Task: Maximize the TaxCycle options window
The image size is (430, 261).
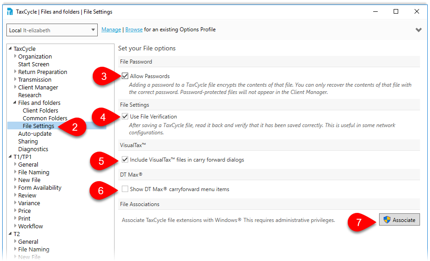Action: [x=396, y=11]
